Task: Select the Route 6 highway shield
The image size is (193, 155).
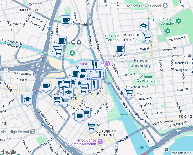Action: click(x=6, y=70)
